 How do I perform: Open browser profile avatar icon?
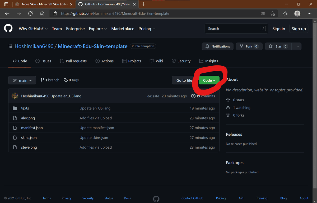297,13
